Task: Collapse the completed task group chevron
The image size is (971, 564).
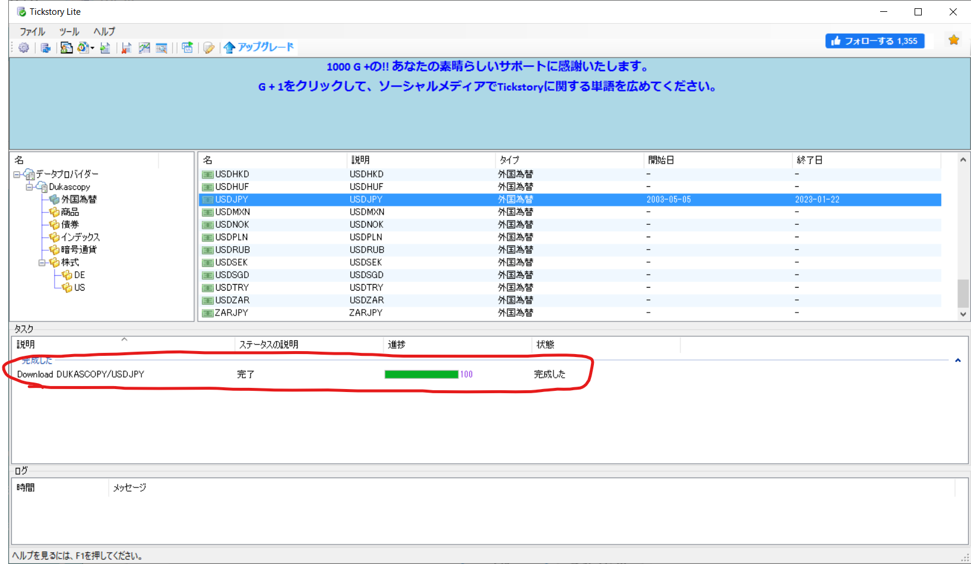Action: click(x=957, y=361)
